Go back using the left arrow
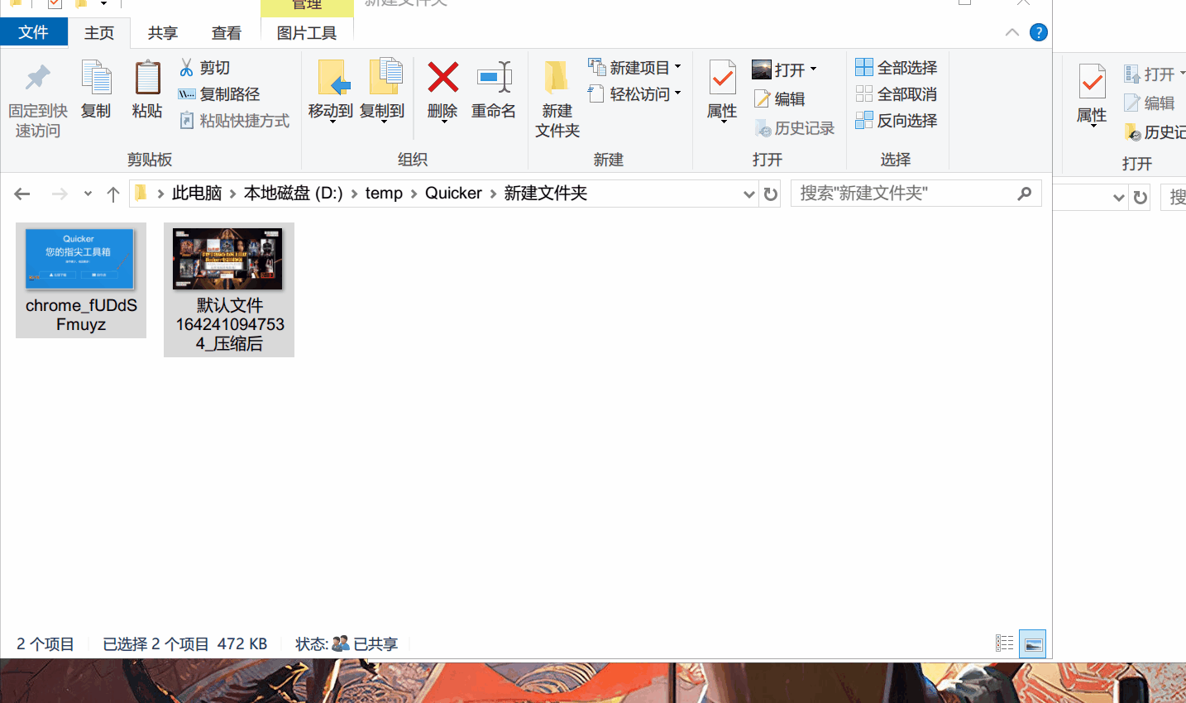The height and width of the screenshot is (703, 1186). tap(22, 194)
